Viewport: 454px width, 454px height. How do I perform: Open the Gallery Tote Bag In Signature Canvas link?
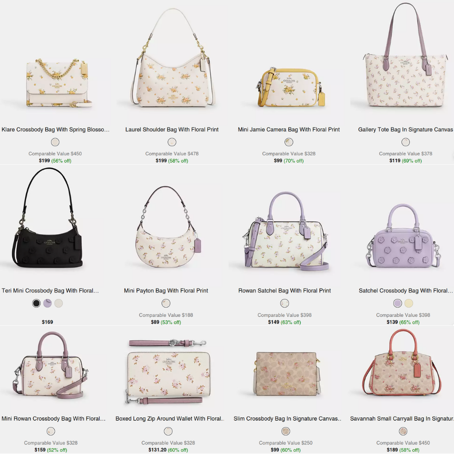click(x=405, y=129)
